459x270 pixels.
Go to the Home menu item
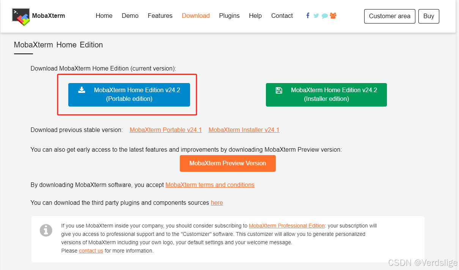[x=104, y=16]
